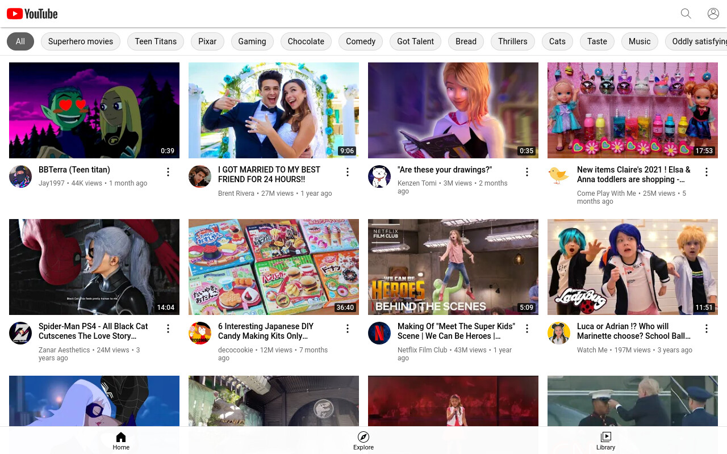Open the YouTube logo home link
Viewport: 727px width, 454px height.
coord(32,14)
